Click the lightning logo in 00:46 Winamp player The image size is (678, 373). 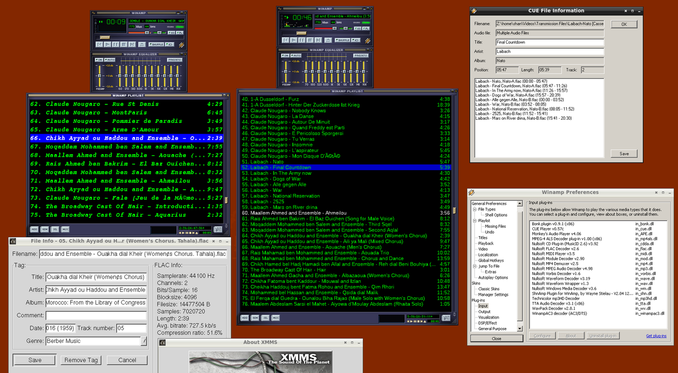(x=368, y=40)
